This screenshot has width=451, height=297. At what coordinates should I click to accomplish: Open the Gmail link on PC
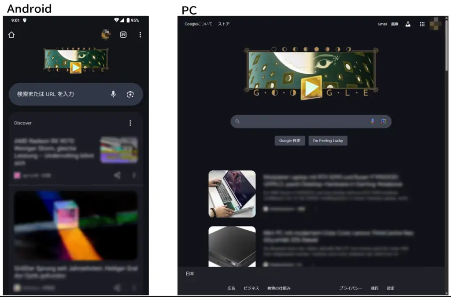click(x=382, y=24)
